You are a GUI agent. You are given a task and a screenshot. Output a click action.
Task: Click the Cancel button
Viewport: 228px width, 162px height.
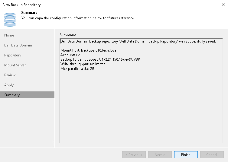[x=212, y=155]
